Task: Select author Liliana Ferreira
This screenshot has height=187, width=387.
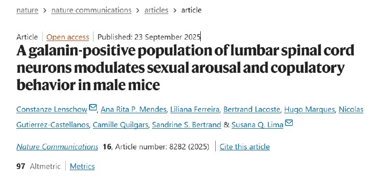Action: pos(195,109)
